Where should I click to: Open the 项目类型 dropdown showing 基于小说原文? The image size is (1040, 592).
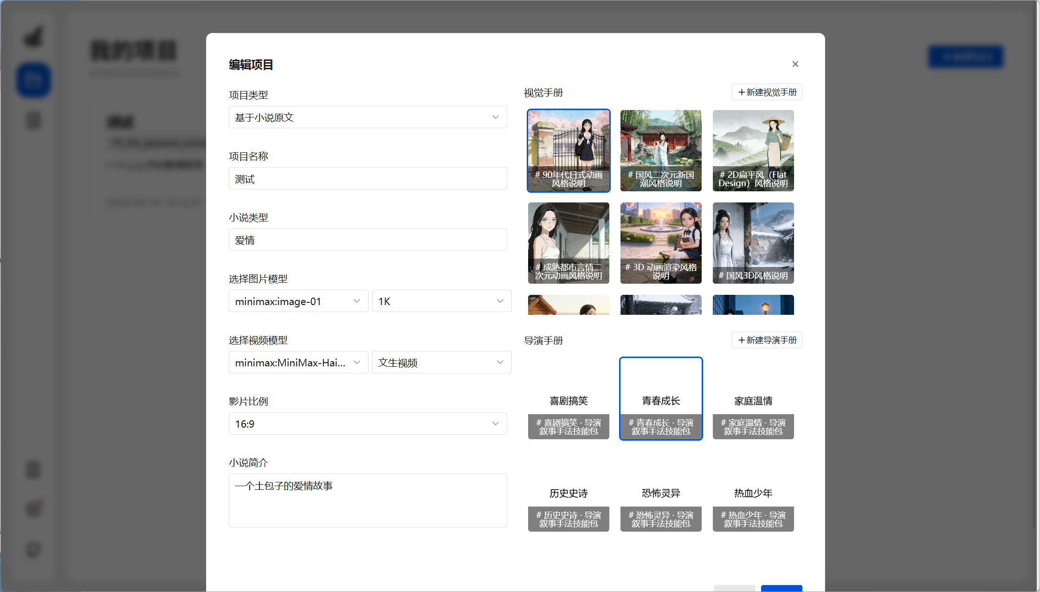tap(368, 117)
